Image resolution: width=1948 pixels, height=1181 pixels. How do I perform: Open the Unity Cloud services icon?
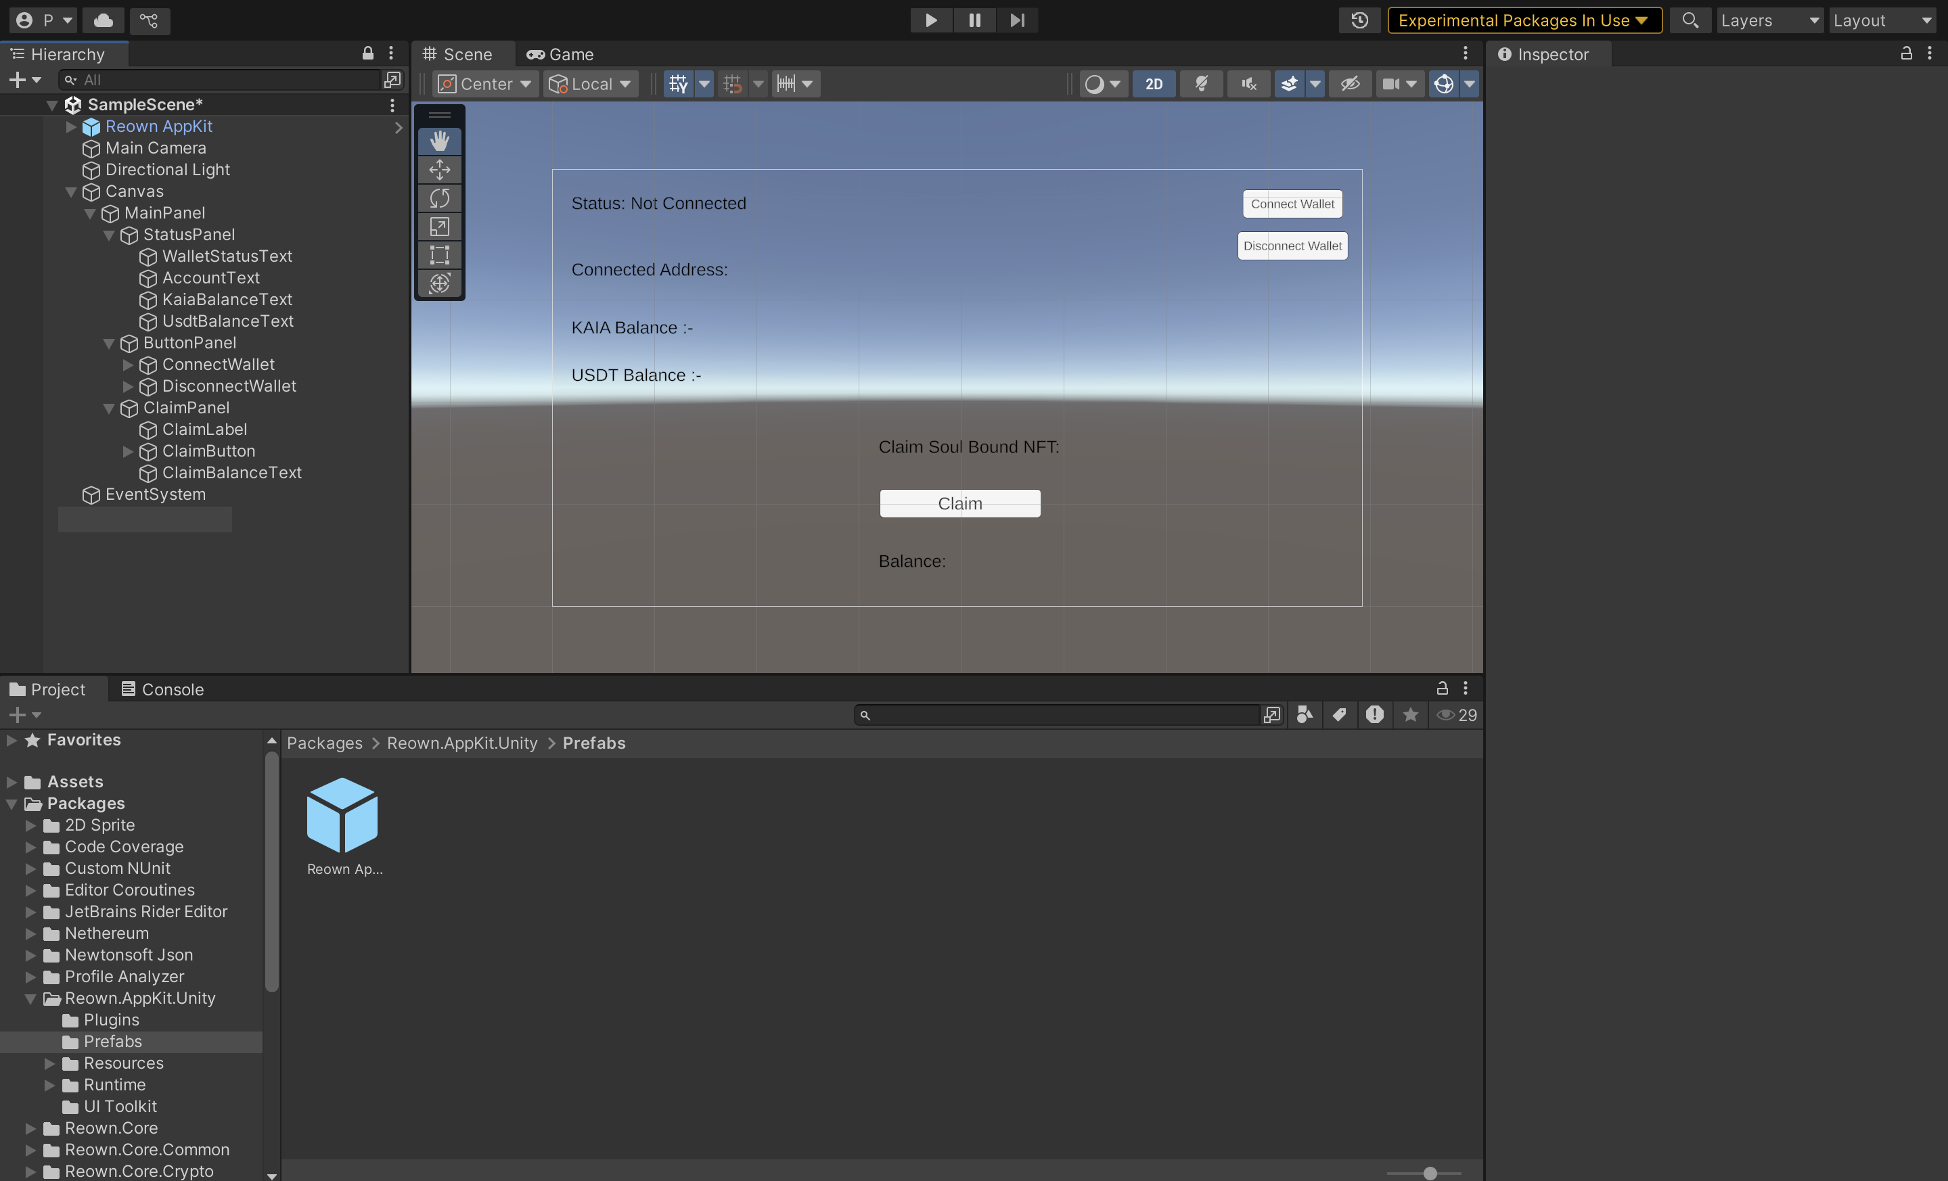coord(103,20)
